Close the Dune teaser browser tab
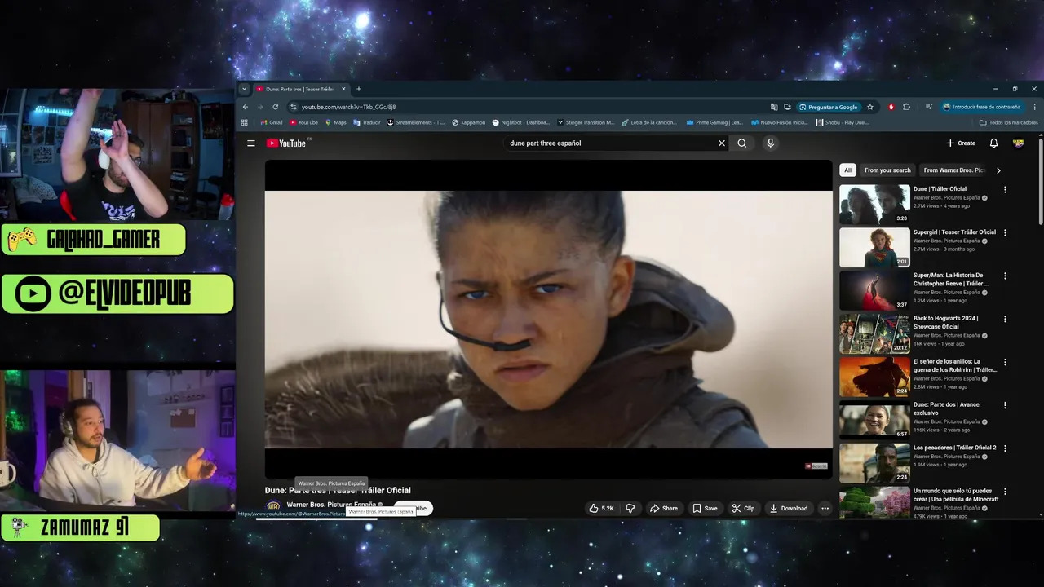Viewport: 1044px width, 587px height. [343, 89]
